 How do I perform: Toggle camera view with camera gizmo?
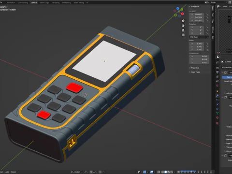click(x=183, y=30)
